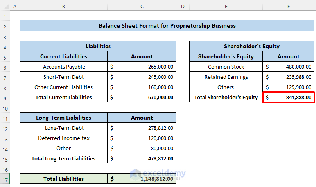Select column D header
The height and width of the screenshot is (187, 316).
tap(183, 6)
